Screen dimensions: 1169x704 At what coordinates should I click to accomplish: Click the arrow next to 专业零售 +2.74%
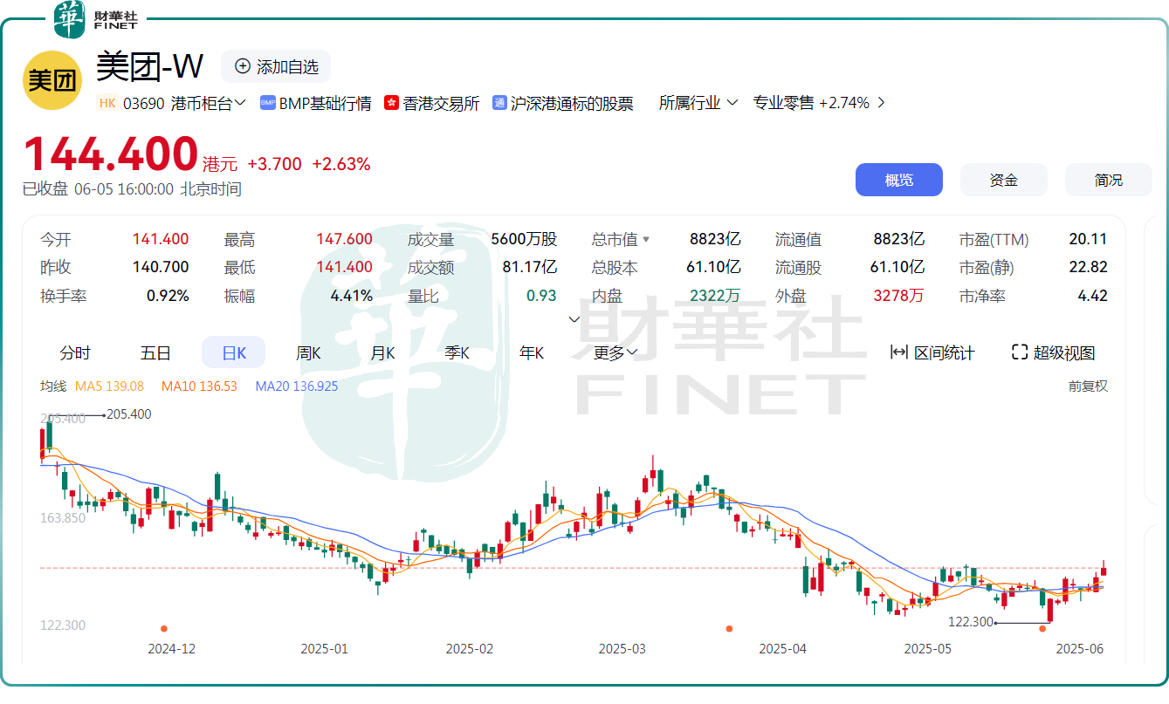click(x=880, y=103)
